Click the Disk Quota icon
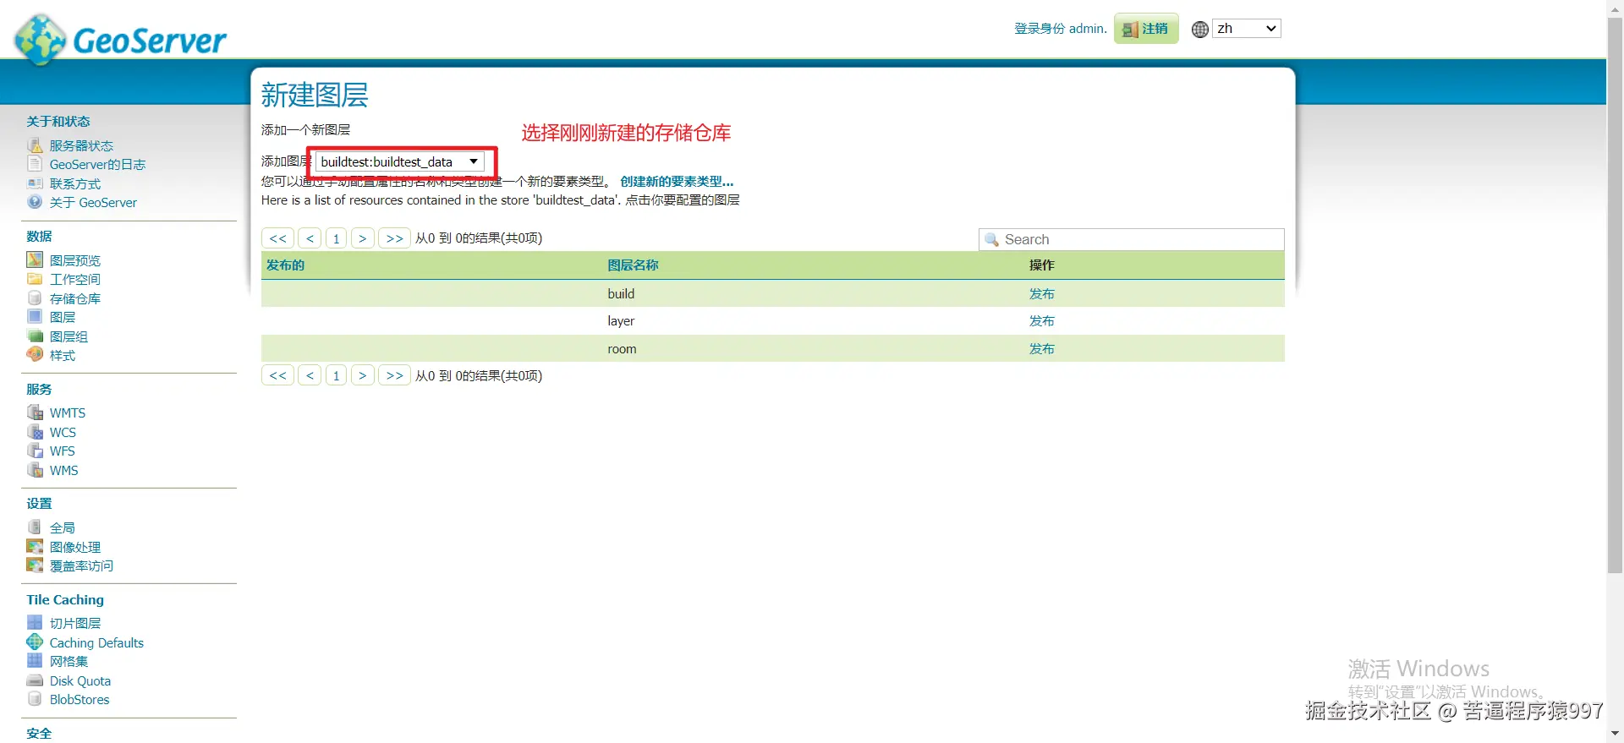 pyautogui.click(x=35, y=680)
